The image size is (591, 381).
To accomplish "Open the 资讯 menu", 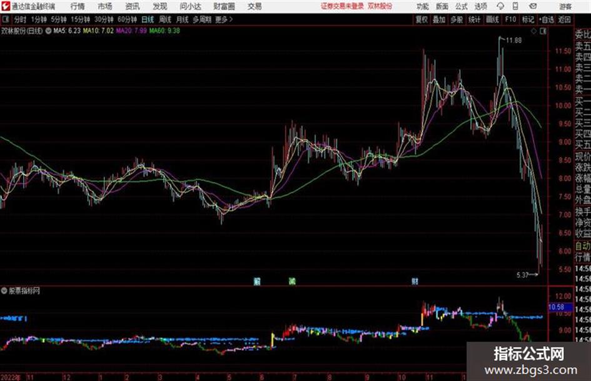I will (133, 6).
